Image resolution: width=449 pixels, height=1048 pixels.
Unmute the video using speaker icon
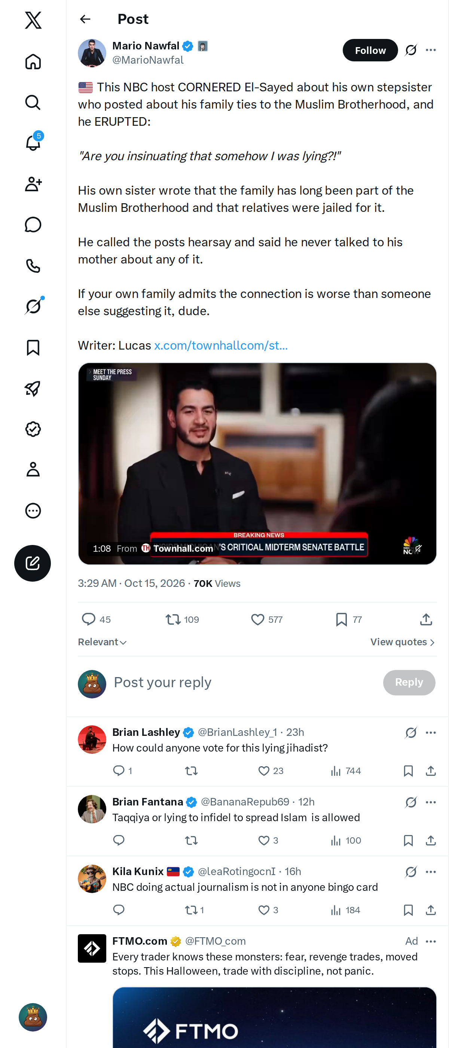(418, 548)
